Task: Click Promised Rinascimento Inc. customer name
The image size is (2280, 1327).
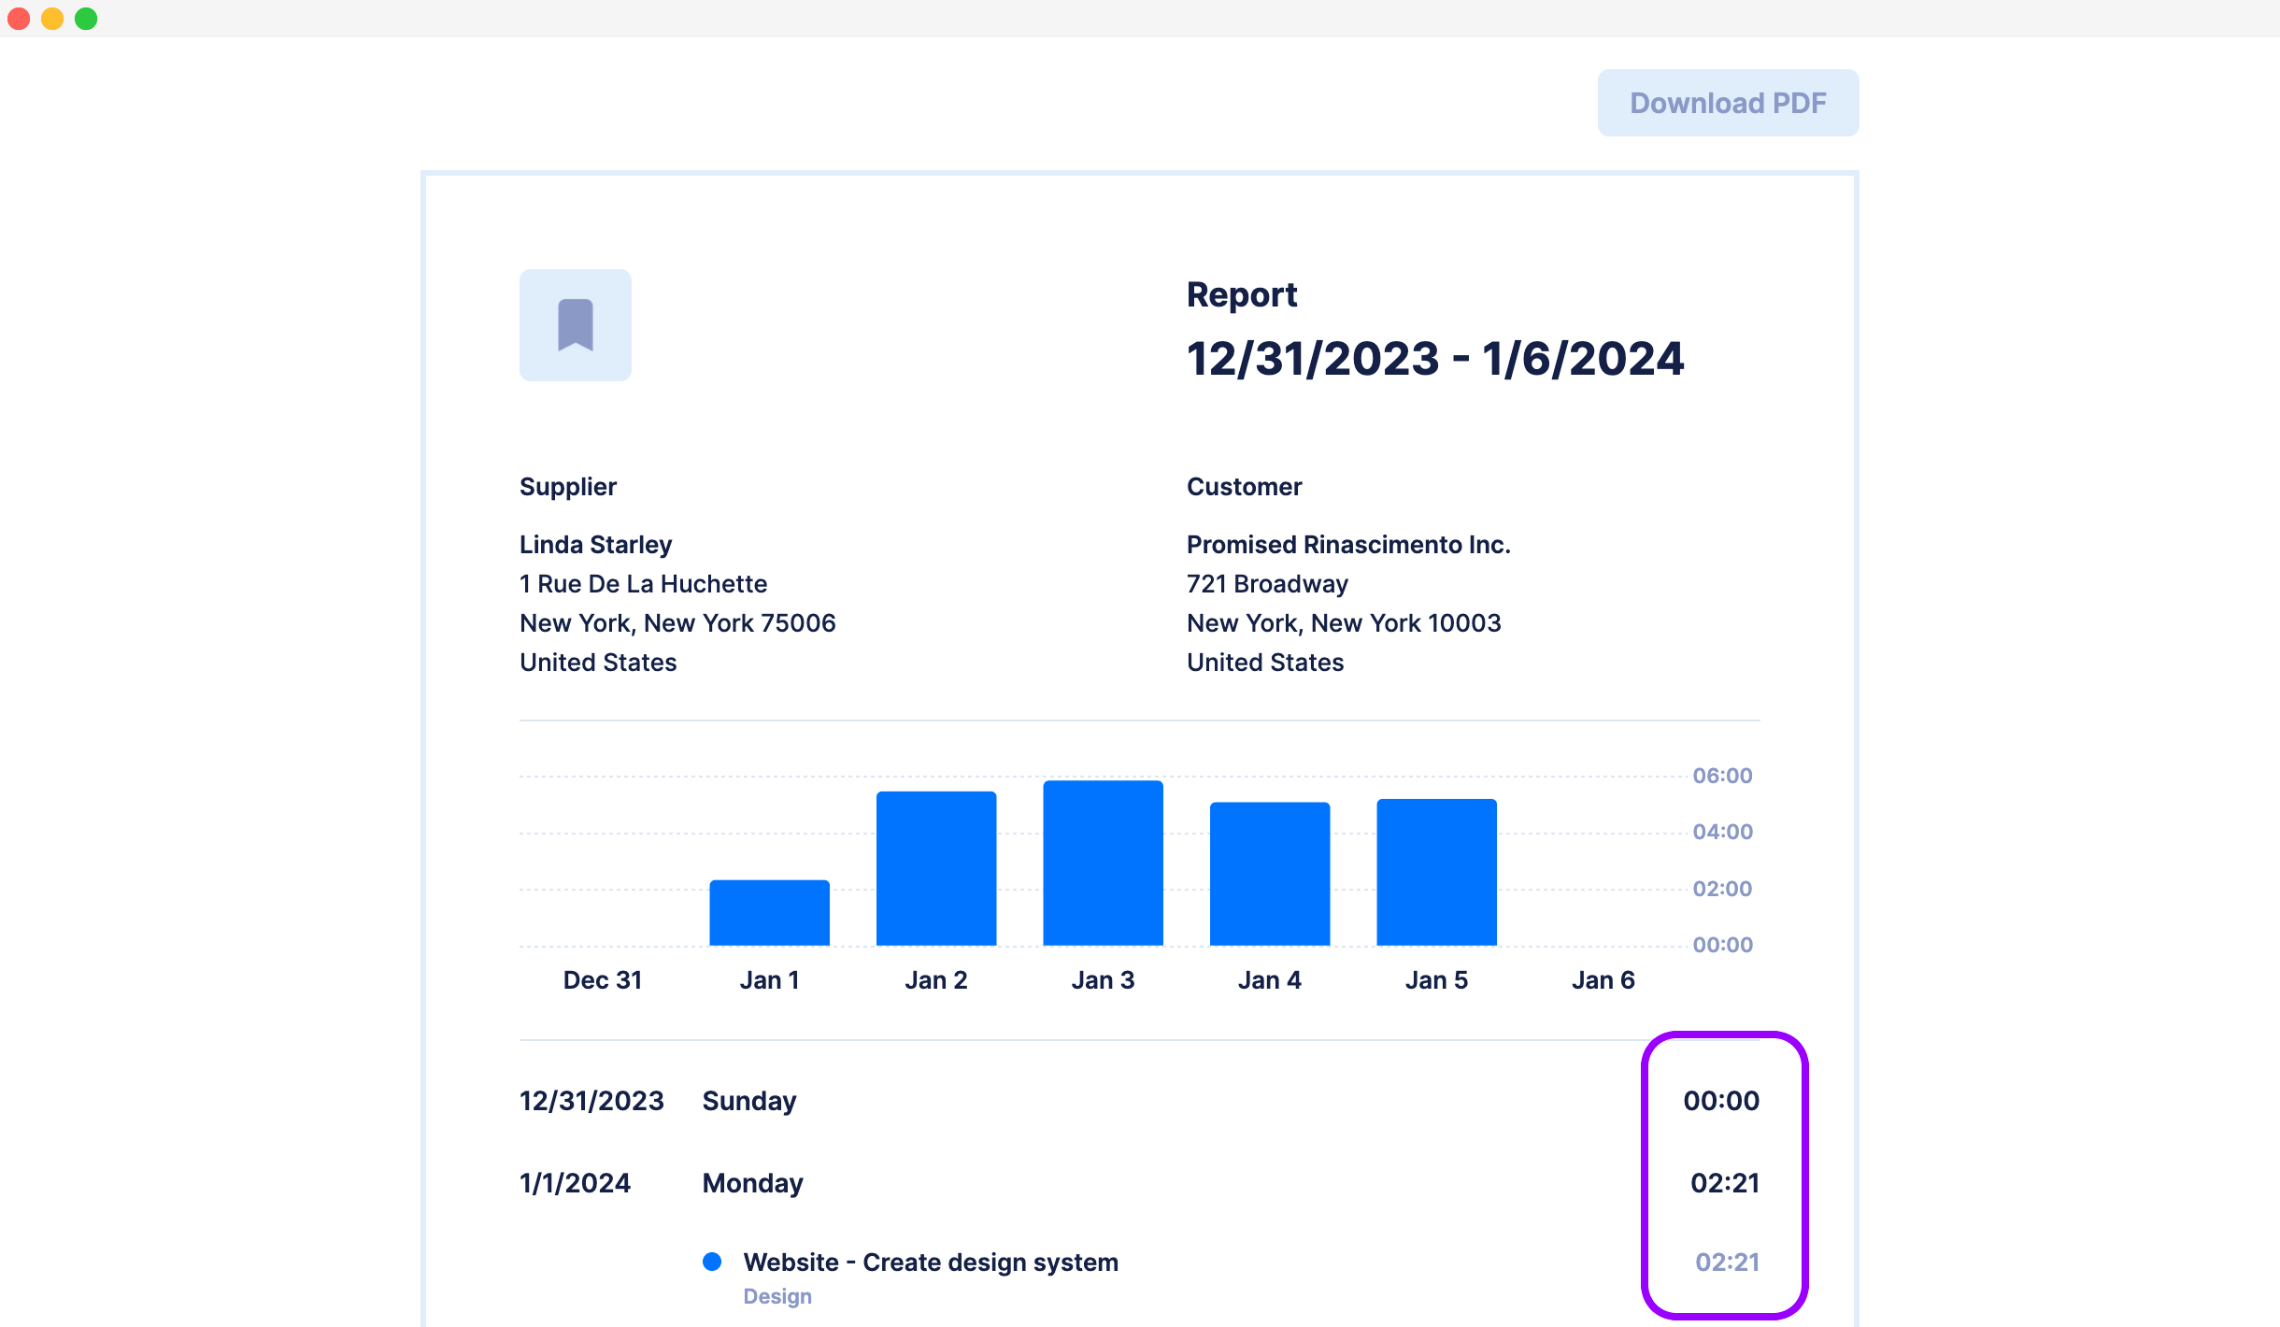Action: coord(1348,545)
